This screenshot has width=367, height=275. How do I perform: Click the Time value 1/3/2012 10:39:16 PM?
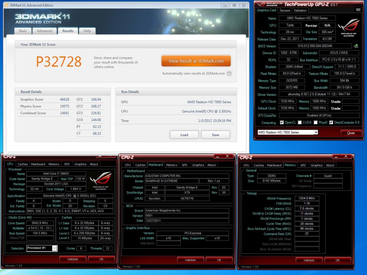pyautogui.click(x=214, y=121)
